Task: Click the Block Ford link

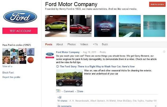Action: 8,73
